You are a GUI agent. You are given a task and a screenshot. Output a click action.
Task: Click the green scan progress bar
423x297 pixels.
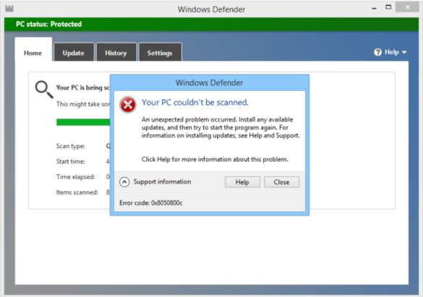(83, 122)
